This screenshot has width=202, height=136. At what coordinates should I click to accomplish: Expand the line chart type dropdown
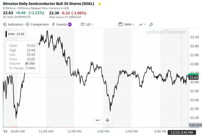tap(142, 24)
